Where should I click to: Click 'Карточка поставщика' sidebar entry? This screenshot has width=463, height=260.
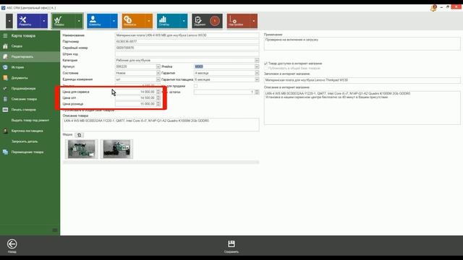[30, 131]
